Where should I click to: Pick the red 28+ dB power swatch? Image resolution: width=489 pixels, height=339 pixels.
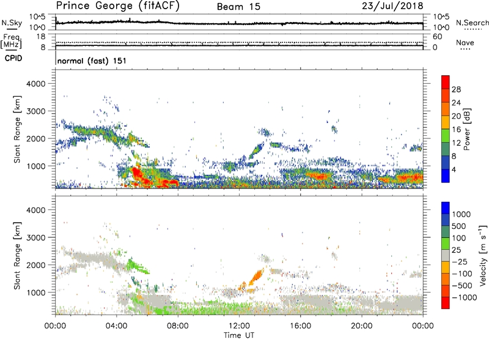click(446, 82)
